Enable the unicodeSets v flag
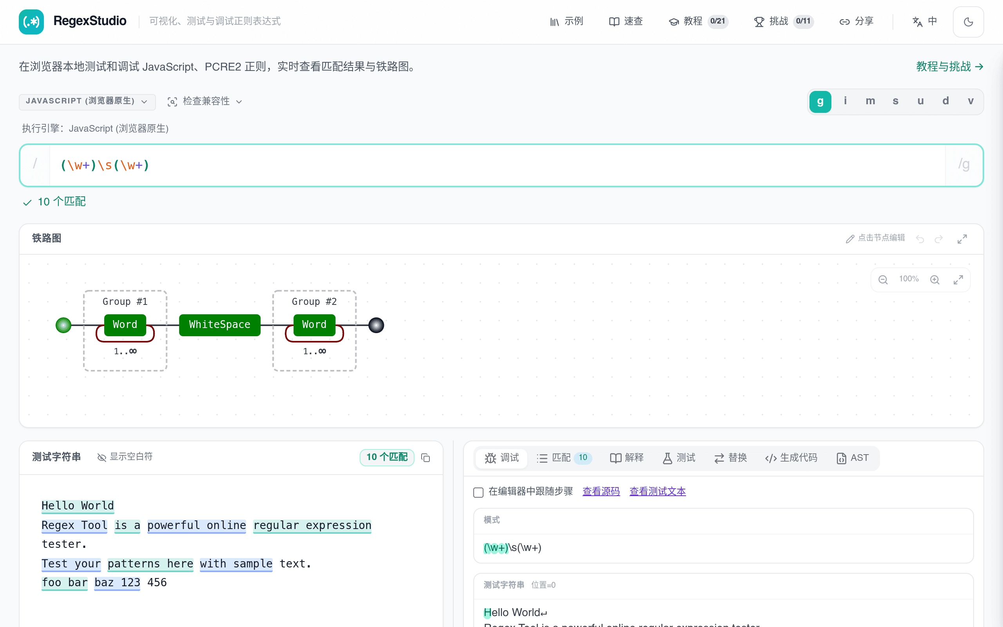Image resolution: width=1003 pixels, height=627 pixels. 970,101
